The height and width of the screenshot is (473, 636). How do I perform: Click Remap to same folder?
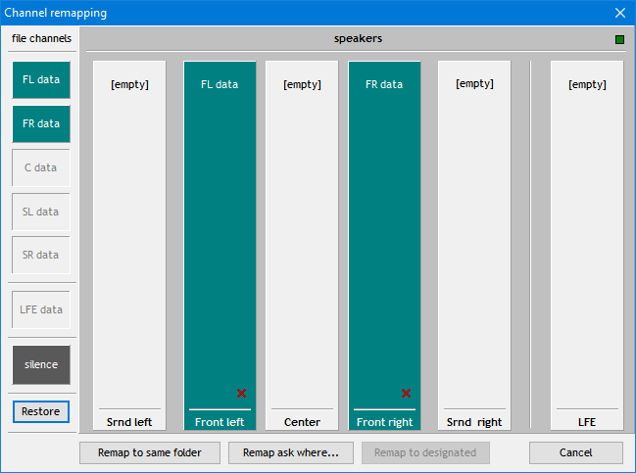tap(150, 452)
